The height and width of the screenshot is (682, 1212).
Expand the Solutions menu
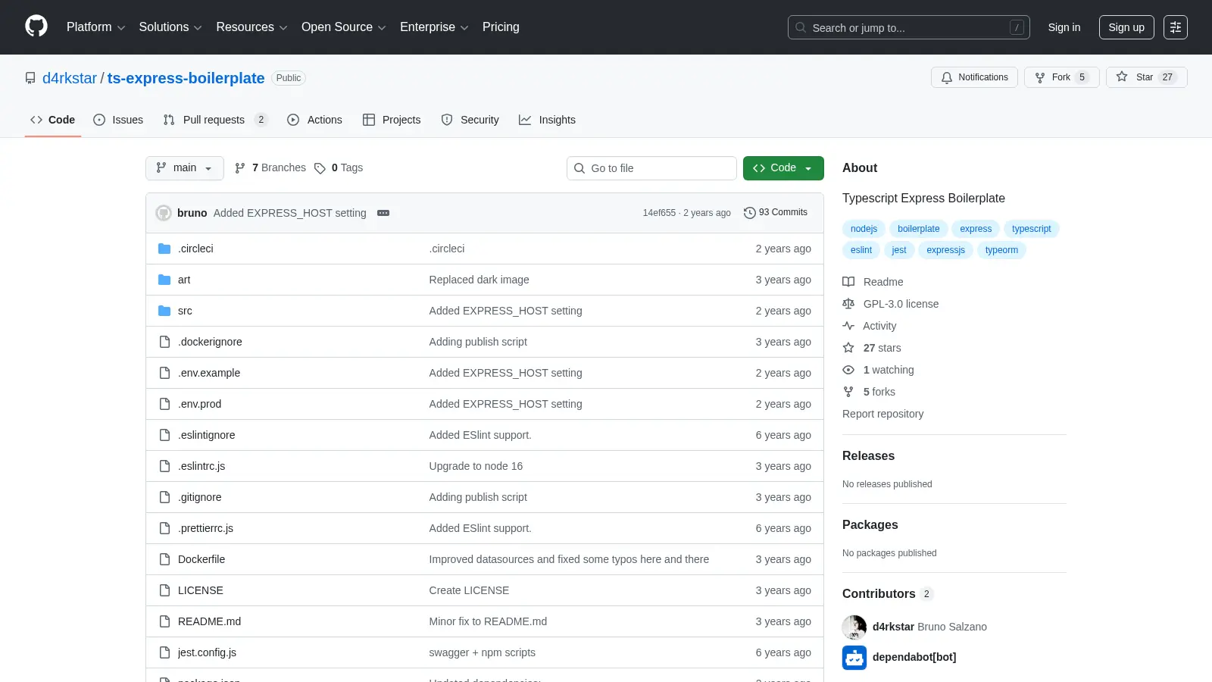(170, 27)
